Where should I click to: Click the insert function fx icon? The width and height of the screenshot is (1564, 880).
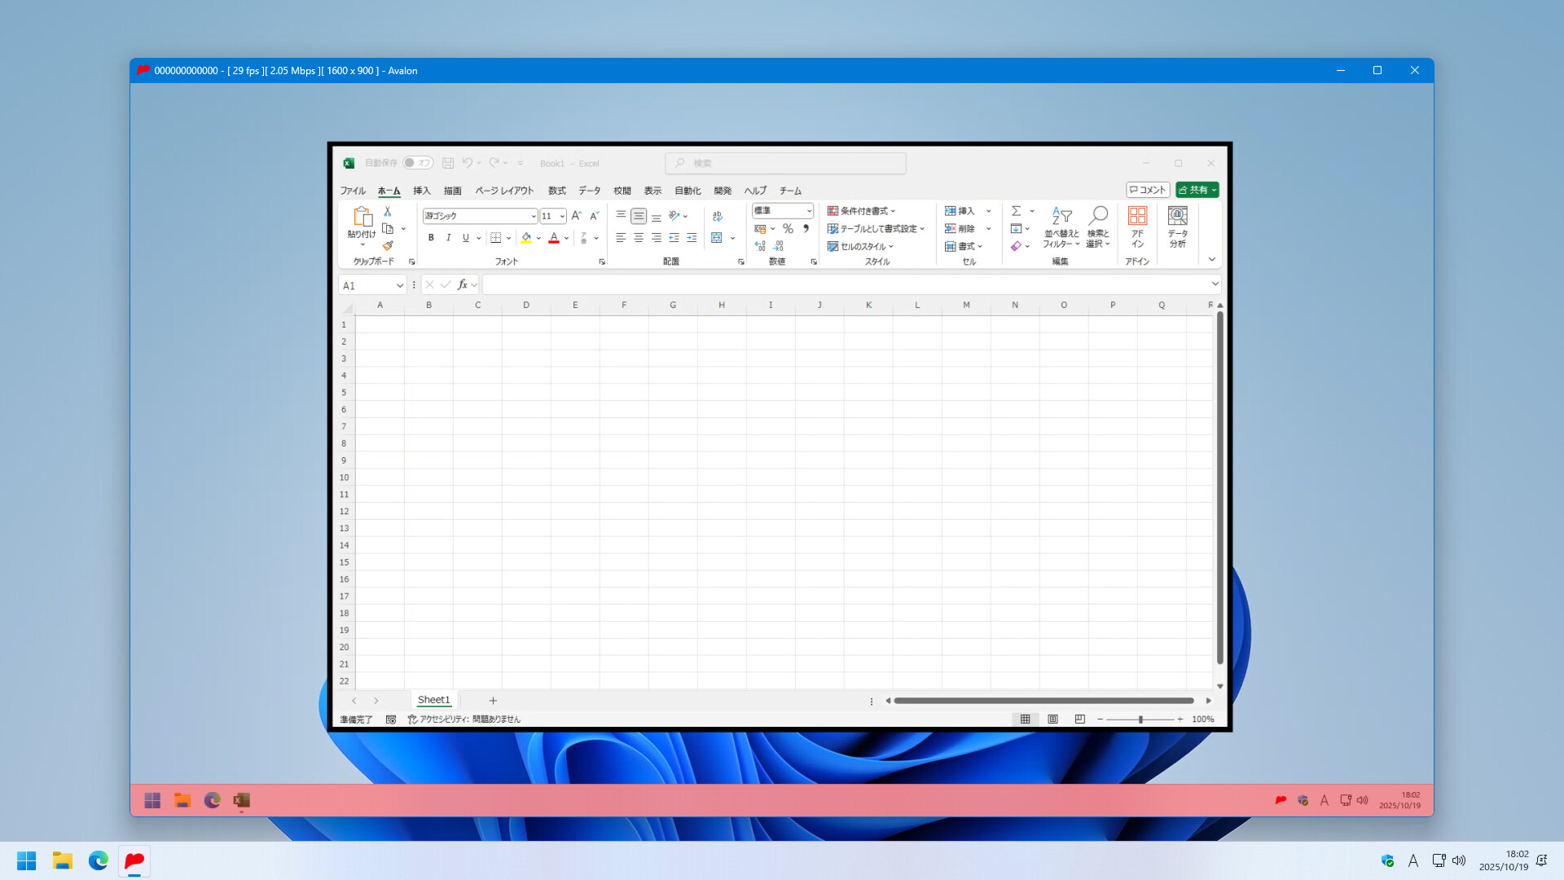[462, 284]
